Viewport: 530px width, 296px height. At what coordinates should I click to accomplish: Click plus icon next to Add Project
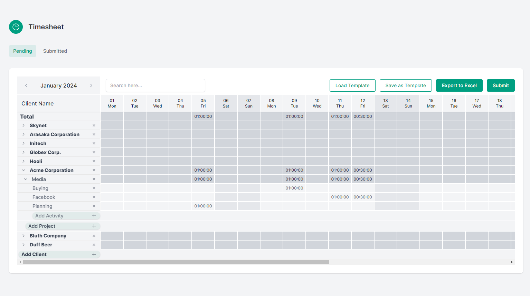[94, 226]
